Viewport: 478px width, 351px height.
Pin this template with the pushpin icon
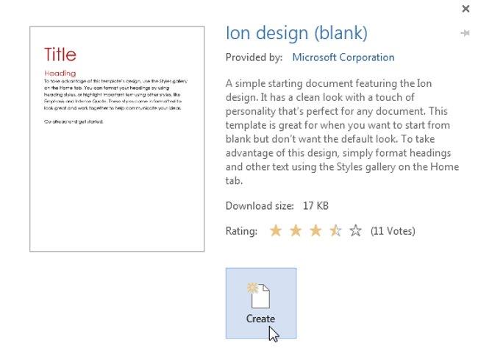pyautogui.click(x=465, y=33)
